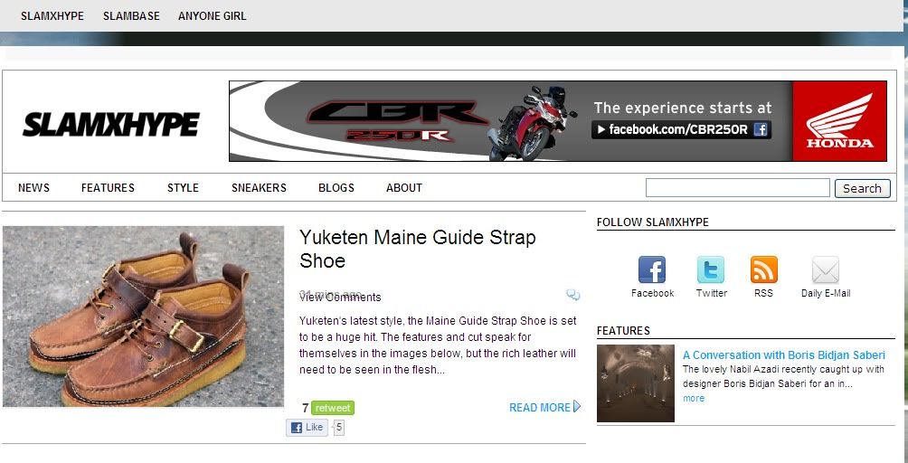Open the Facebook follow icon
908x463 pixels.
pyautogui.click(x=651, y=269)
